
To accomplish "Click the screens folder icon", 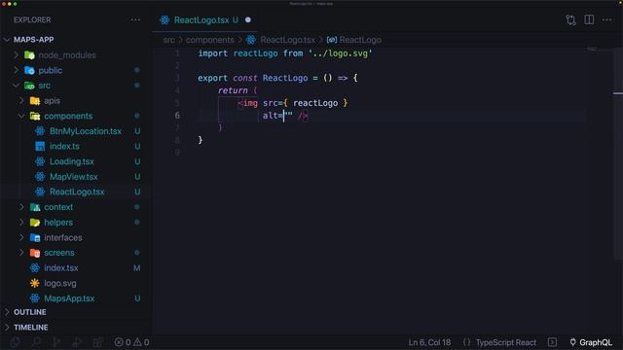I will 35,253.
